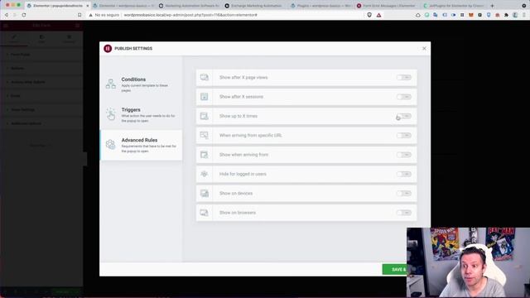Click the Elementor widgets grid icon
Viewport: 530px width, 298px height.
click(77, 26)
